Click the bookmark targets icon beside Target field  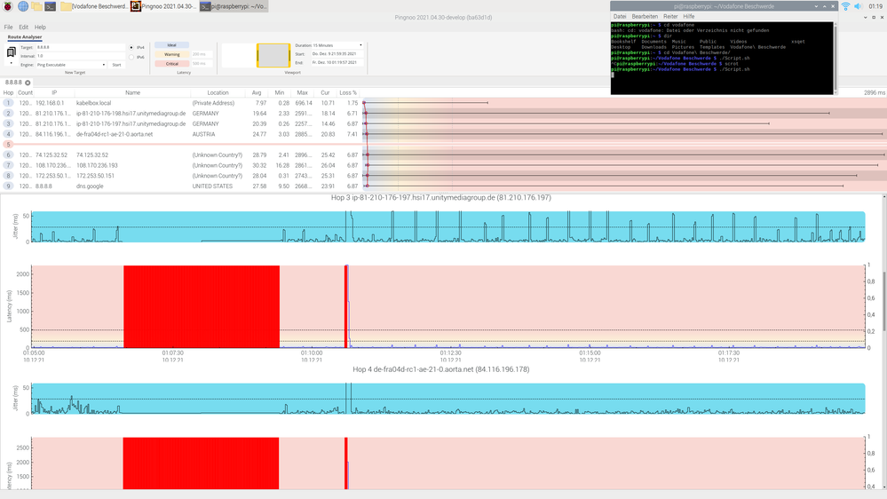click(12, 52)
